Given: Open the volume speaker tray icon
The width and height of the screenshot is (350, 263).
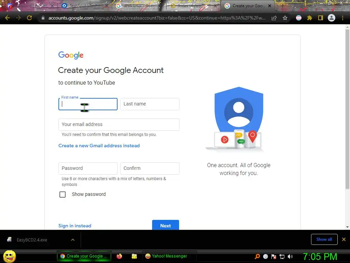Looking at the screenshot, I should pyautogui.click(x=290, y=256).
